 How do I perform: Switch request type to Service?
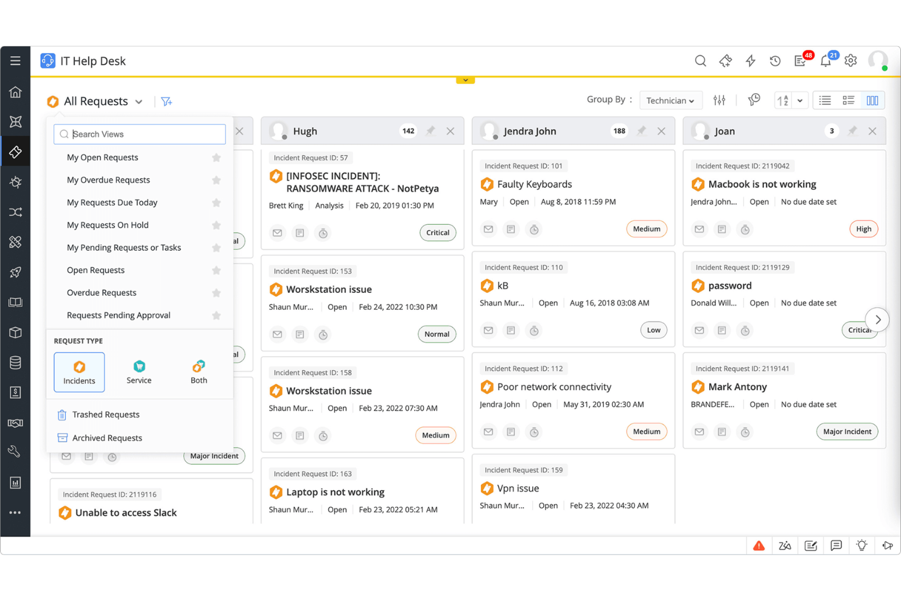[139, 372]
